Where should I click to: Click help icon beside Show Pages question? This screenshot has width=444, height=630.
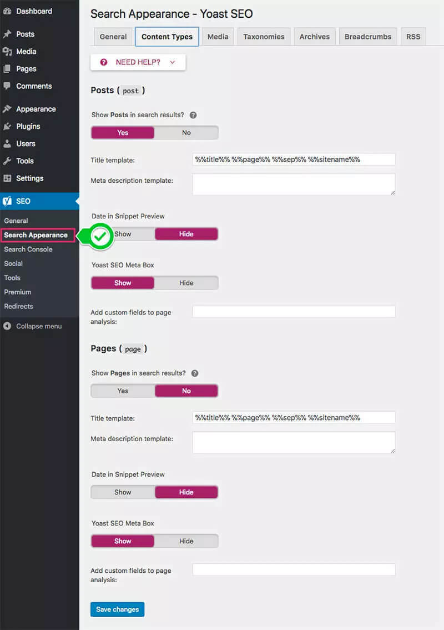coord(195,373)
